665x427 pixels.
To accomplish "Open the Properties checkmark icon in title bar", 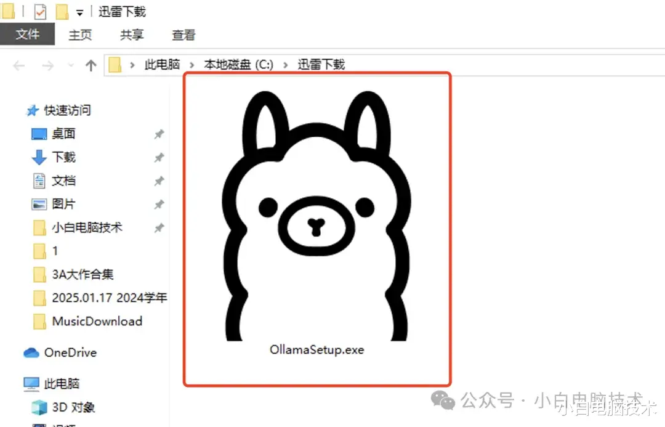I will [40, 12].
